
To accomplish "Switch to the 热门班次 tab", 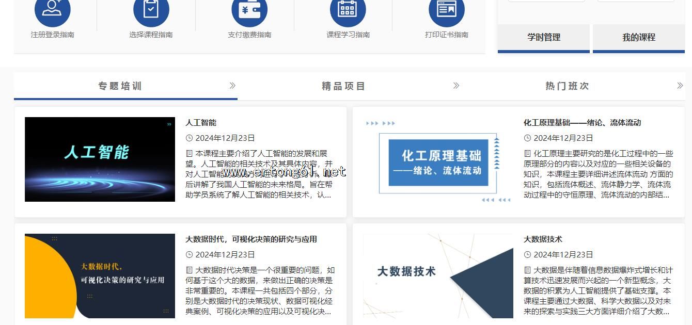I will (567, 86).
